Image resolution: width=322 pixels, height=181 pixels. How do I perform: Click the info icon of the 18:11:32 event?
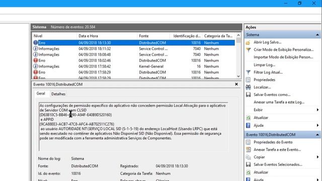36,49
